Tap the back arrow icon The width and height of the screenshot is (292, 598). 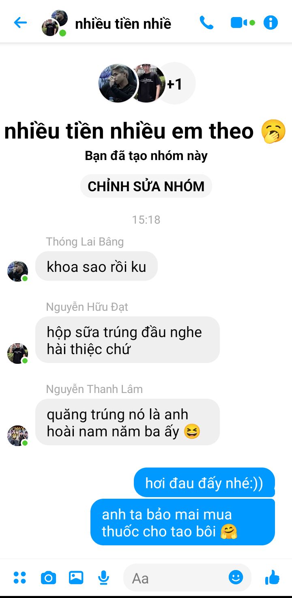[x=20, y=23]
